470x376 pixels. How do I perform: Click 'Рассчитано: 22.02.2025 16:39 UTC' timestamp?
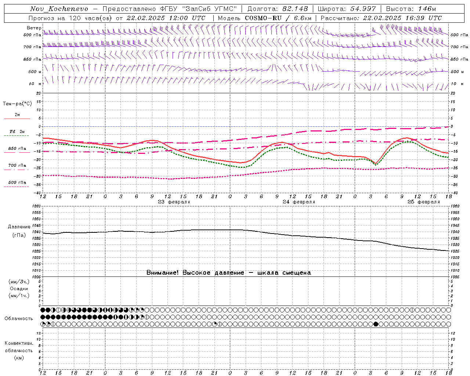[381, 18]
